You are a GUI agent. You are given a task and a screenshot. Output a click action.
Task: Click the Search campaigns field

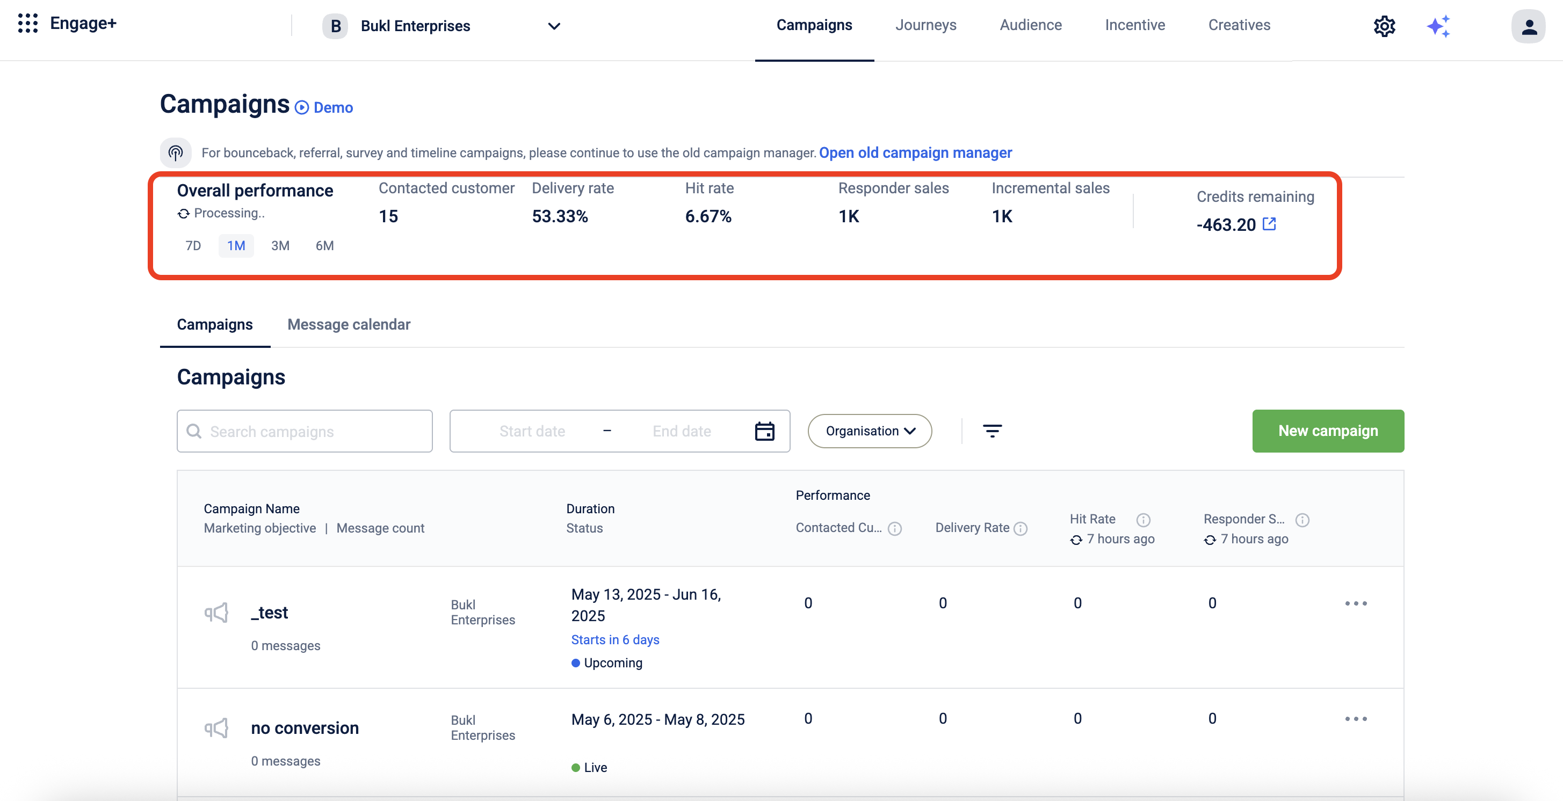point(305,431)
